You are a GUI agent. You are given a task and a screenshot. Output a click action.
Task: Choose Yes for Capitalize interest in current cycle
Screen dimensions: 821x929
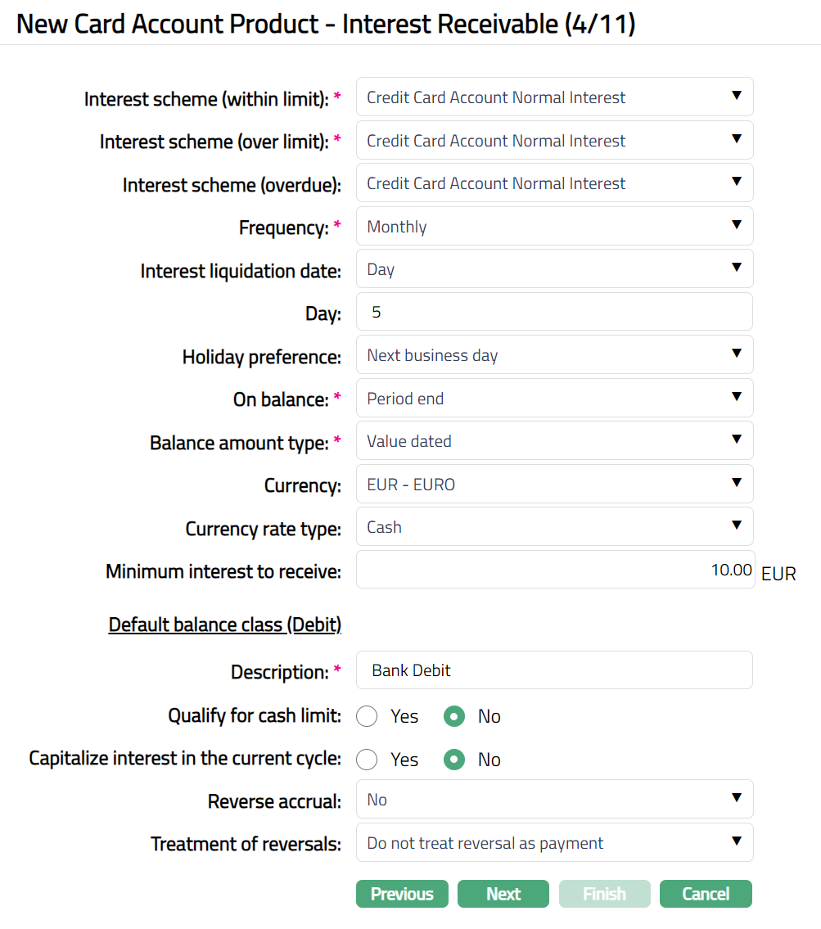coord(367,760)
